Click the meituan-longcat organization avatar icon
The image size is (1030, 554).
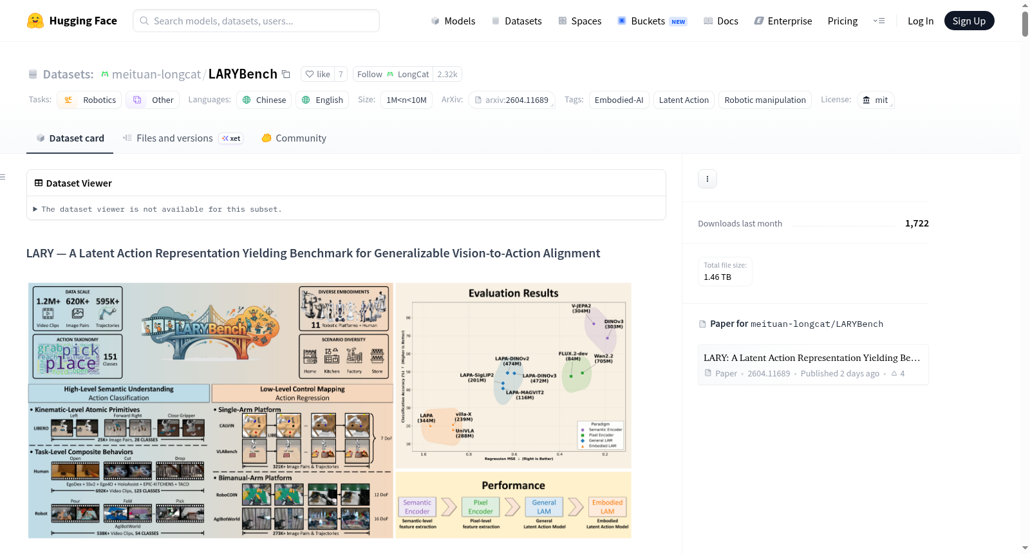tap(105, 75)
